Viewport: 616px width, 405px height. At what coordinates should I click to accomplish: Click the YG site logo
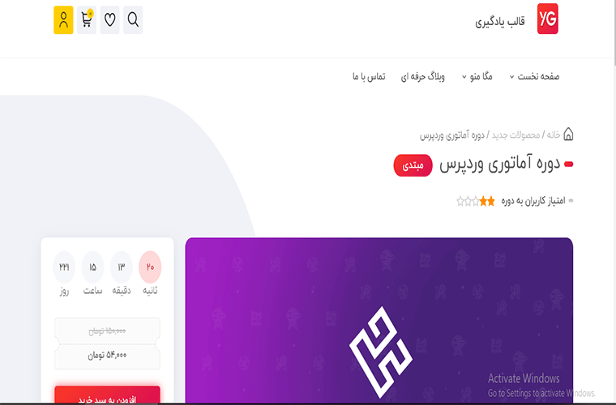pyautogui.click(x=548, y=19)
